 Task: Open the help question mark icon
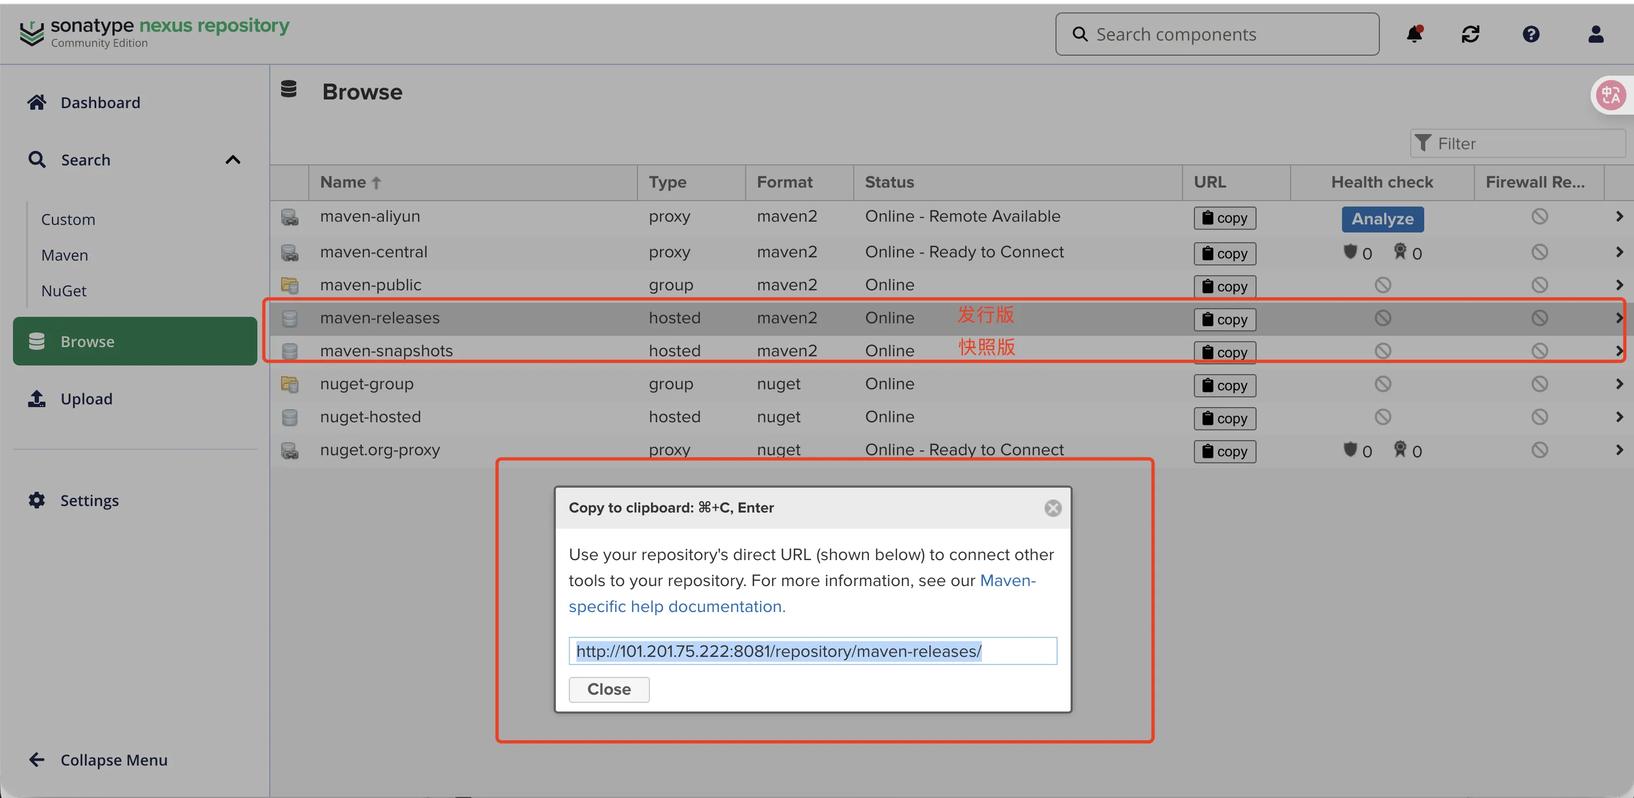[1531, 34]
